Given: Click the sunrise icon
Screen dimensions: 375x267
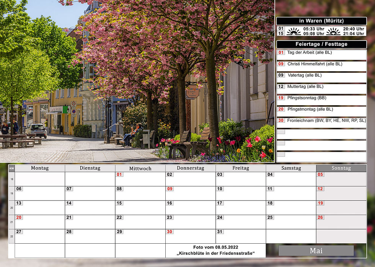Looking at the screenshot, I should [294, 31].
